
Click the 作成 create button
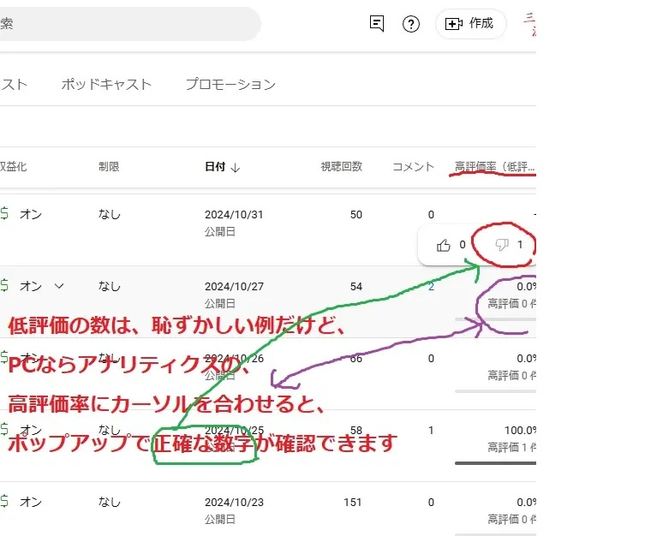coord(470,24)
